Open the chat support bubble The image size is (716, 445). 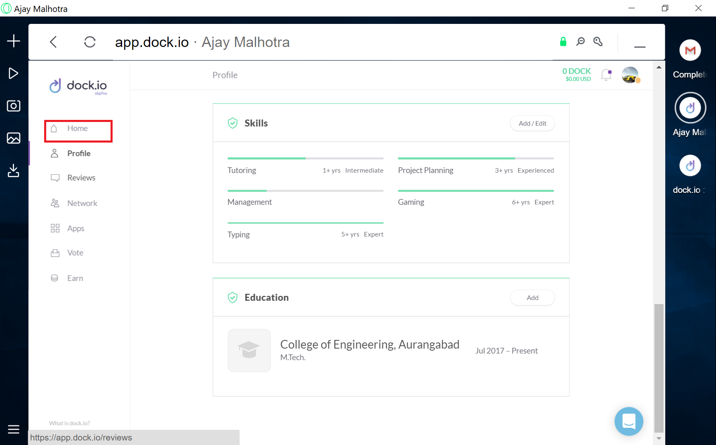(x=629, y=421)
